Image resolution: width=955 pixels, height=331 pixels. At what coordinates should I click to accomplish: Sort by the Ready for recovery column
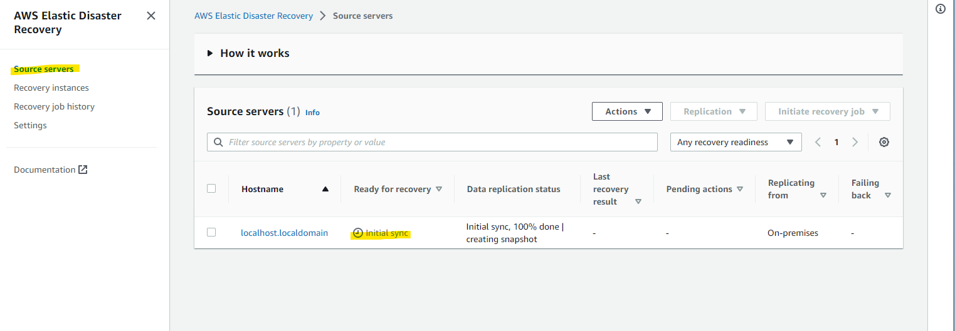(x=439, y=189)
